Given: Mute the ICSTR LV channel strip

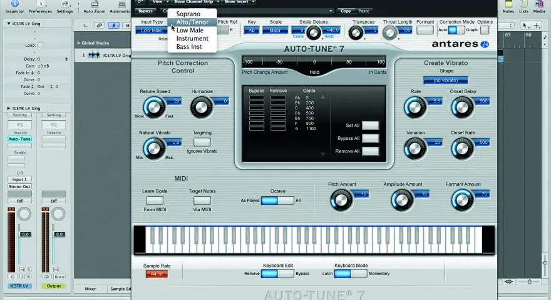Looking at the screenshot, I should [x=22, y=269].
